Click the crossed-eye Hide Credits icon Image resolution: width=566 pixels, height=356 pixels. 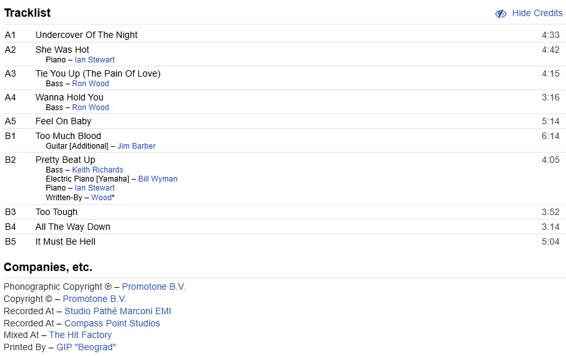[500, 14]
